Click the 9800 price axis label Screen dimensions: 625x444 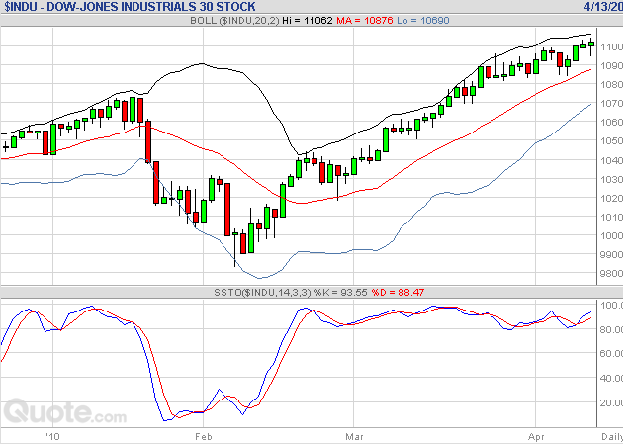click(x=611, y=273)
